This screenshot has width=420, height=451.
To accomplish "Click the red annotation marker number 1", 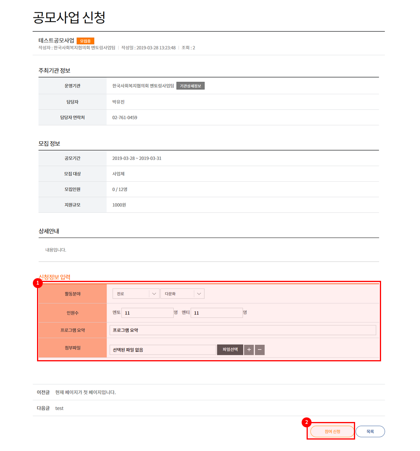I will pos(37,283).
